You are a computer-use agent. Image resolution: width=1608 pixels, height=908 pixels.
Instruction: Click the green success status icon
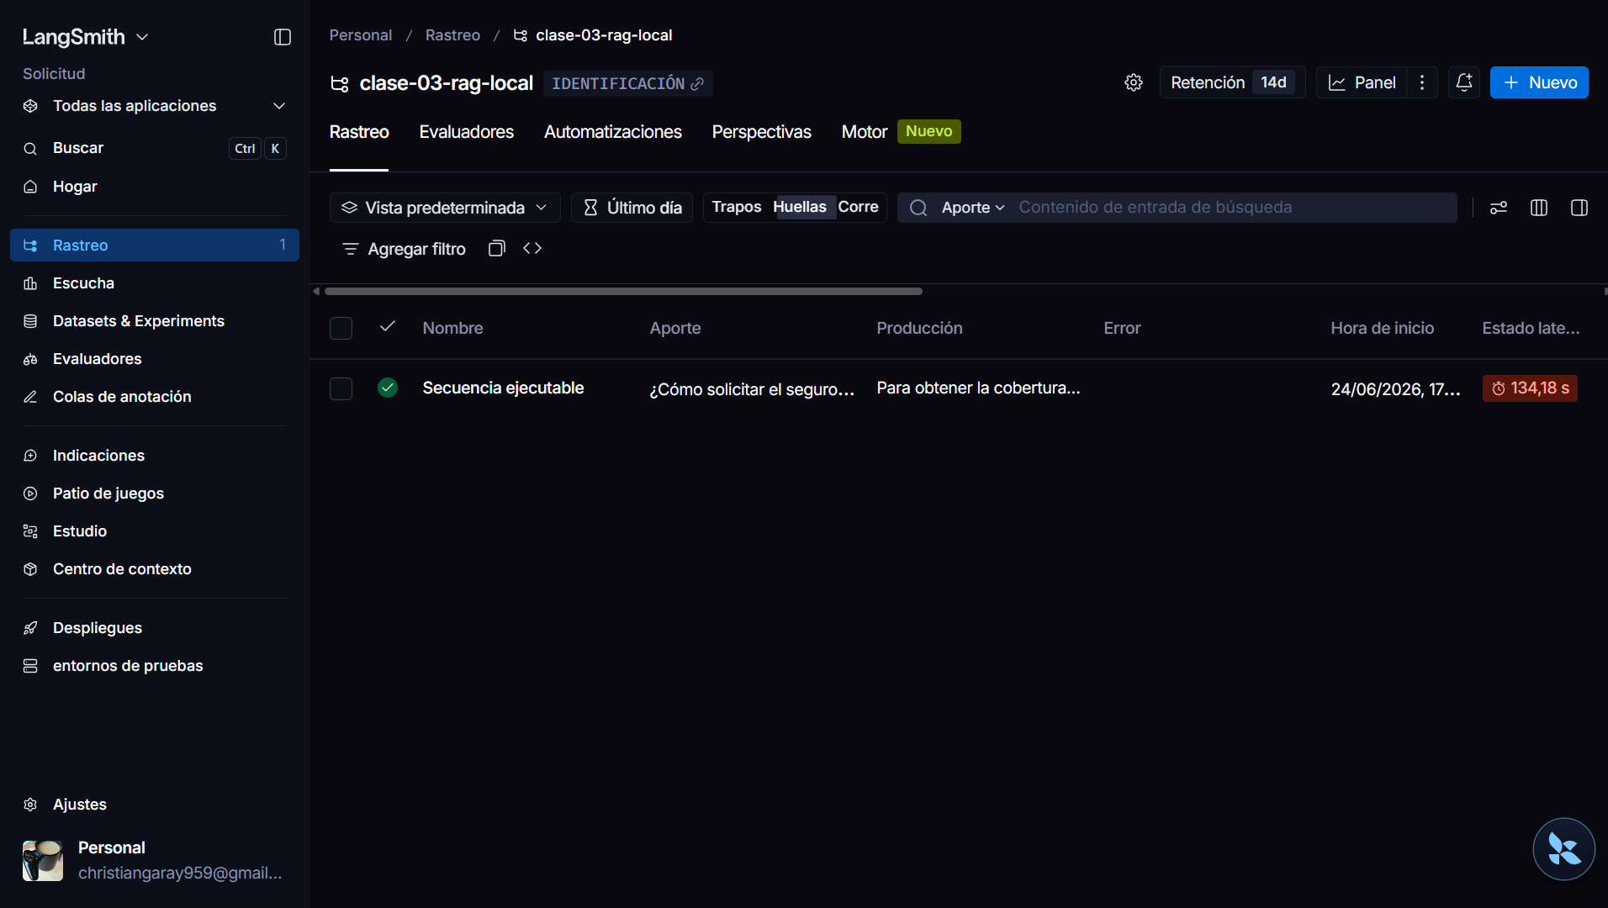coord(388,388)
